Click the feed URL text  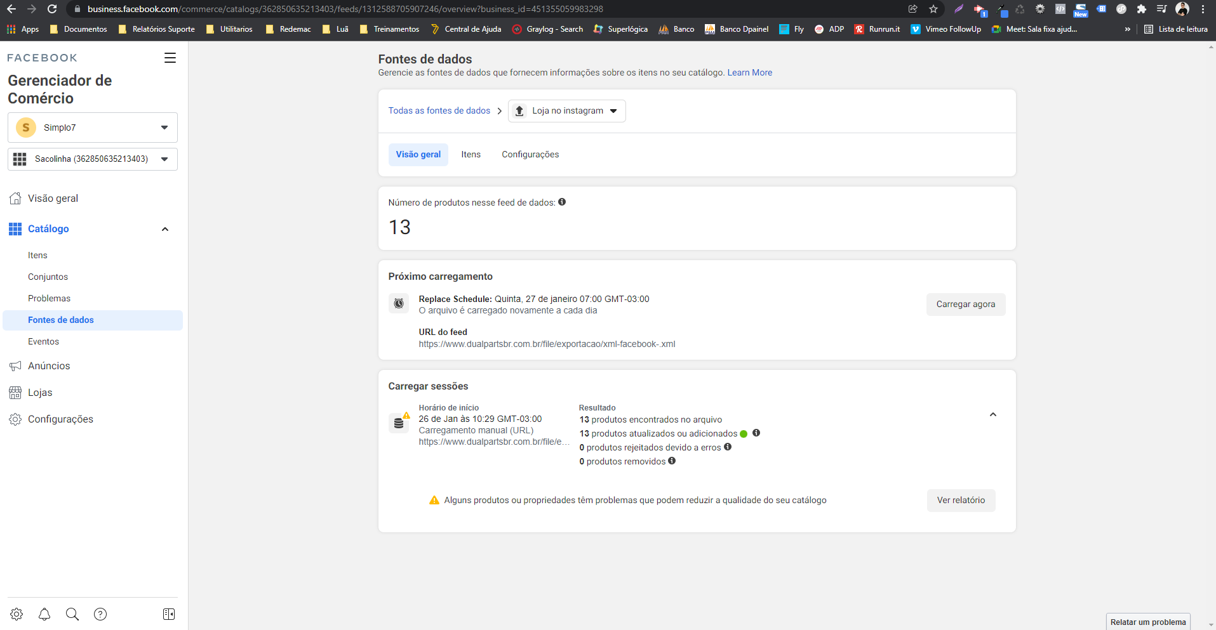point(547,344)
